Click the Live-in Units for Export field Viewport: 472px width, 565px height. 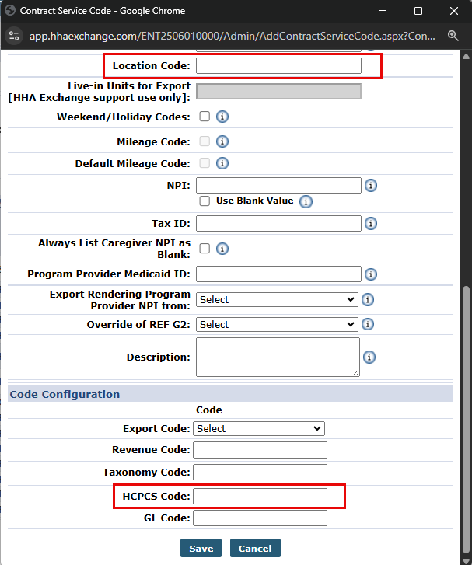click(x=278, y=92)
